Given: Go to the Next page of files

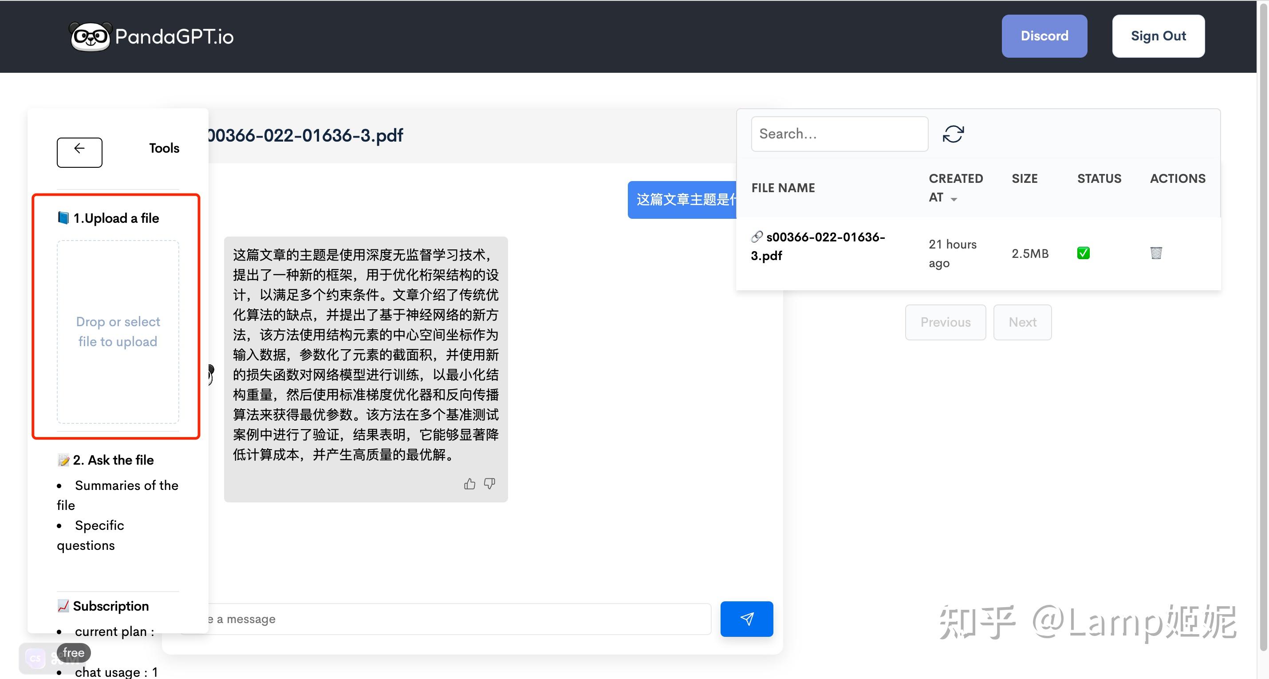Looking at the screenshot, I should pos(1022,322).
